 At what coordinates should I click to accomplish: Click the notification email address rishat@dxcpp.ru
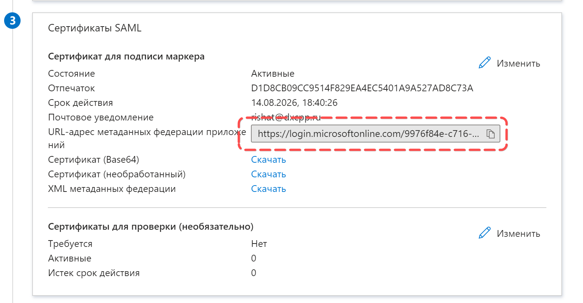(x=286, y=117)
